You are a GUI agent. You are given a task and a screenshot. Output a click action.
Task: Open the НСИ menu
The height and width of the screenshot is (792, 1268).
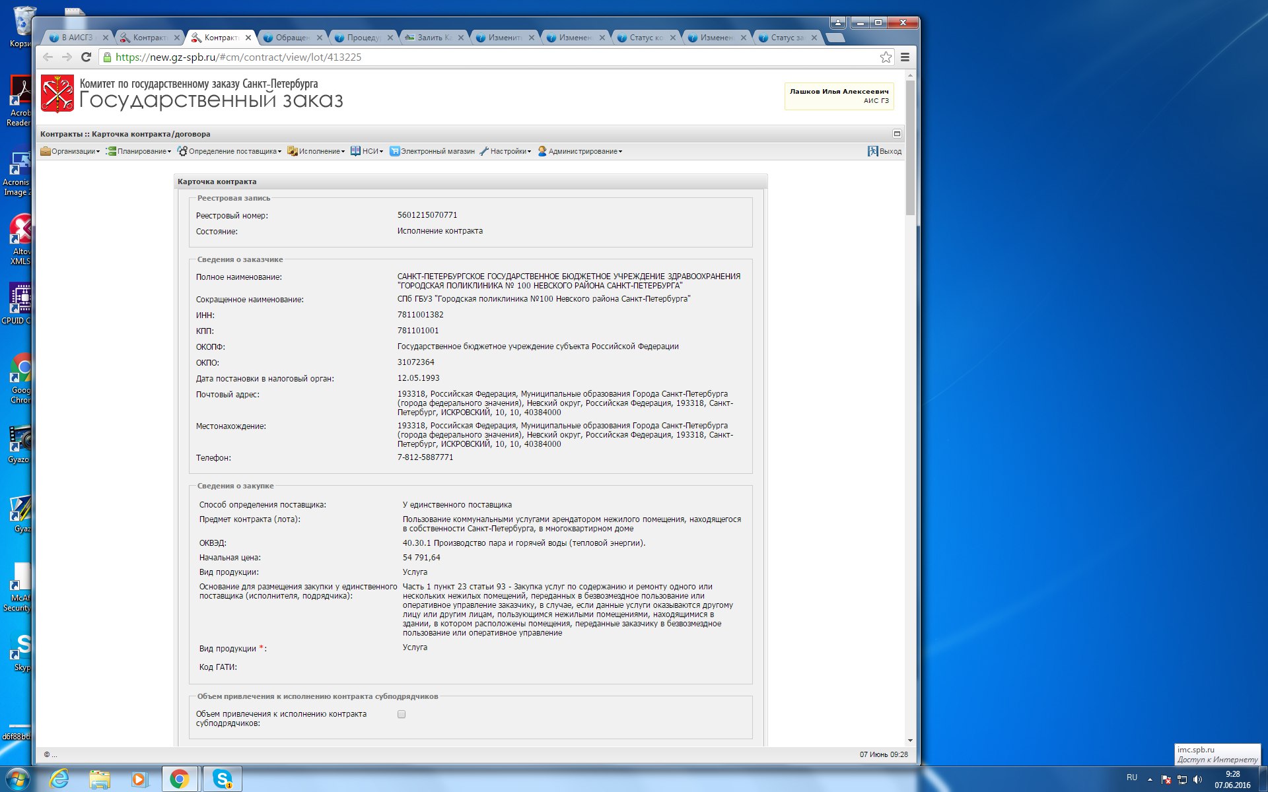pos(367,151)
